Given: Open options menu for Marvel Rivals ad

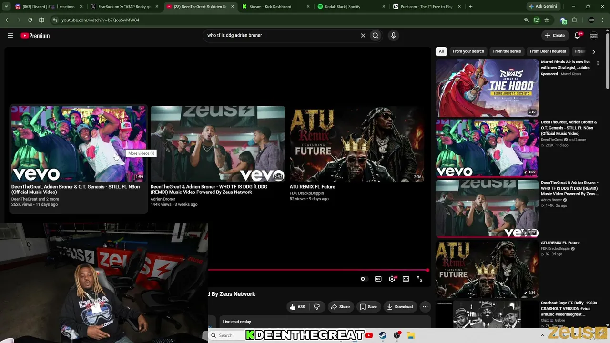Looking at the screenshot, I should 598,63.
